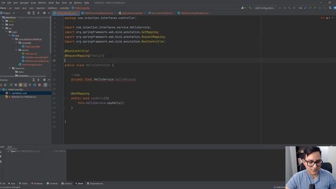Toggle Show Properties purple filter in Structure

(x=16, y=85)
